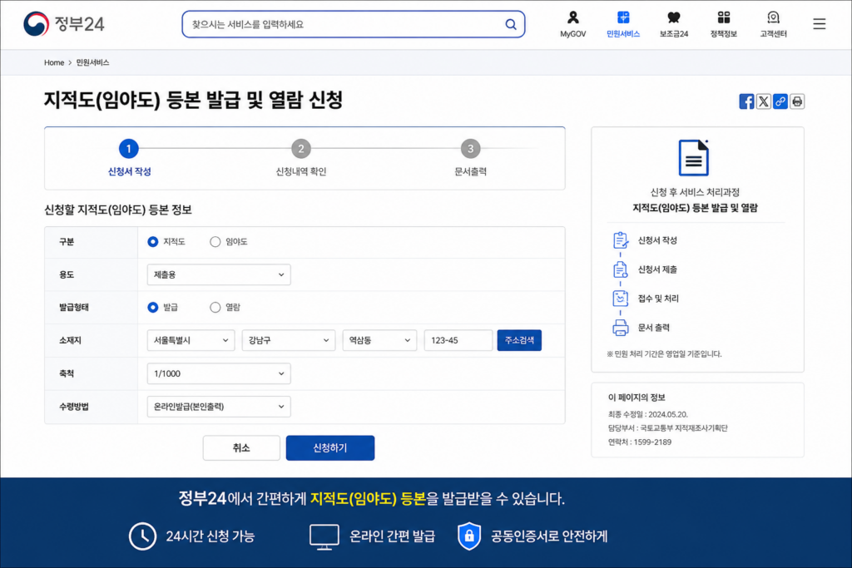Click the monitor 온라인 간편 발급 icon
The image size is (852, 568).
coord(324,537)
